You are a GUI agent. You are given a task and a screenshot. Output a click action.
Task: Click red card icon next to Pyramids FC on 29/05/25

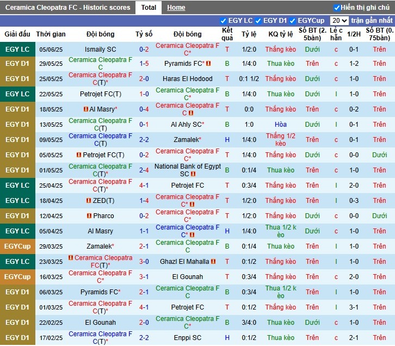208,64
